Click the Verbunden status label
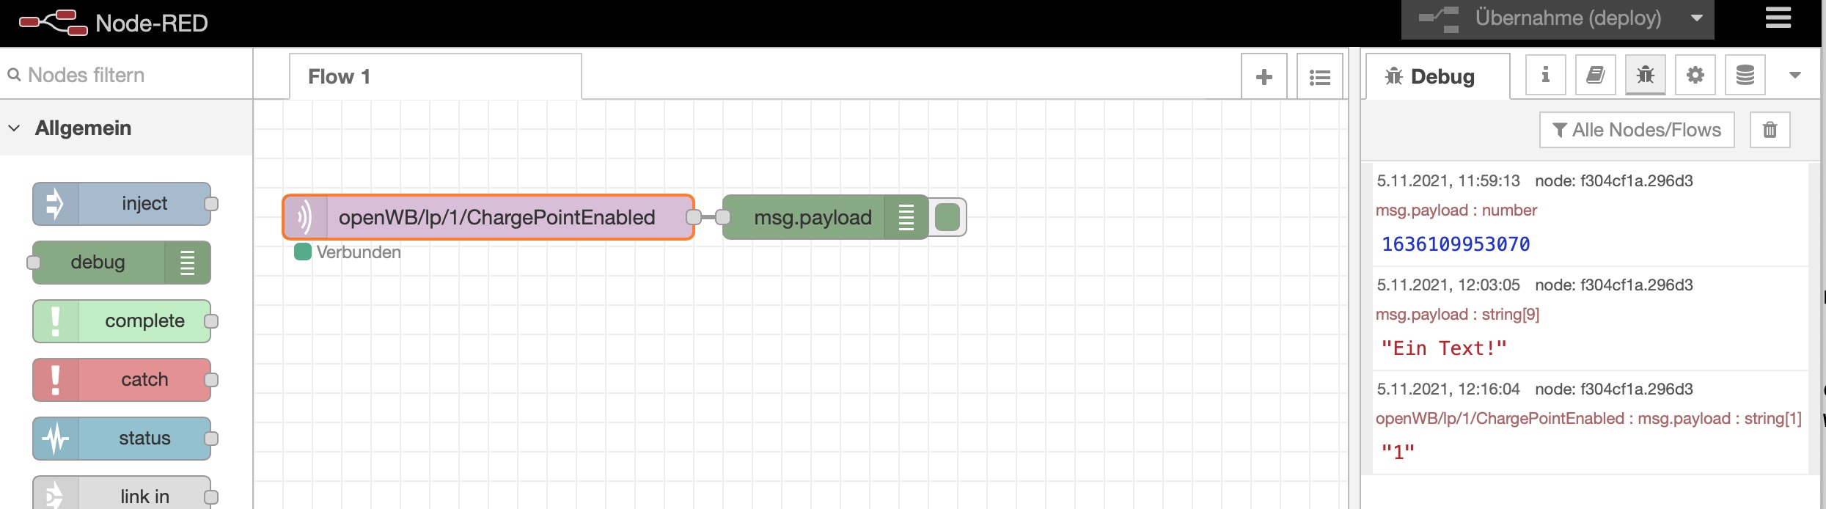1826x509 pixels. coord(359,252)
